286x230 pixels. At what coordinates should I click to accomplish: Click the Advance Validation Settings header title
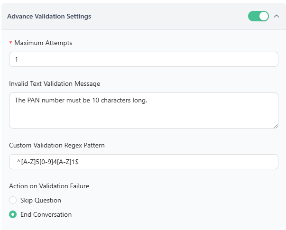(49, 16)
